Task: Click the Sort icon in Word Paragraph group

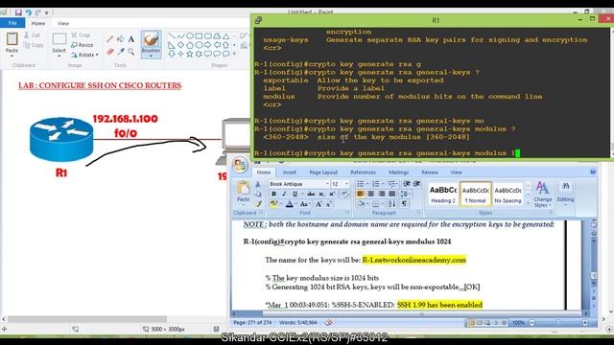Action: pyautogui.click(x=392, y=203)
